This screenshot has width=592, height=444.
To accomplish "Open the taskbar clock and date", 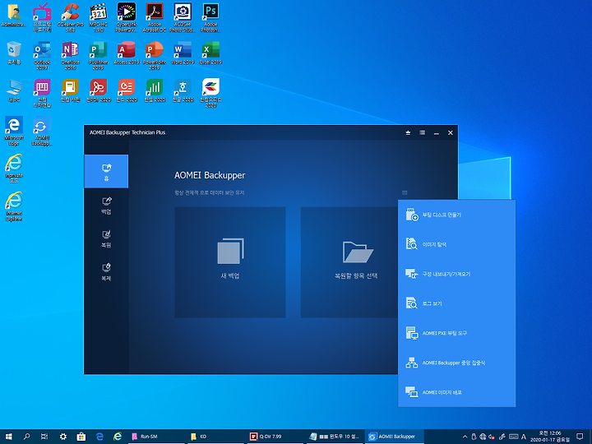I will click(550, 437).
